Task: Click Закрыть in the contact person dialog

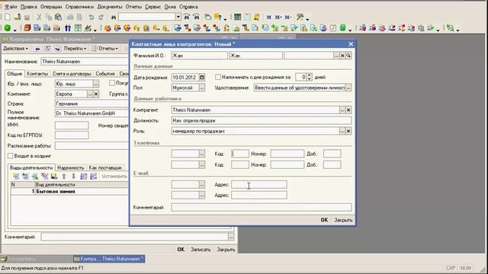Action: coord(343,220)
